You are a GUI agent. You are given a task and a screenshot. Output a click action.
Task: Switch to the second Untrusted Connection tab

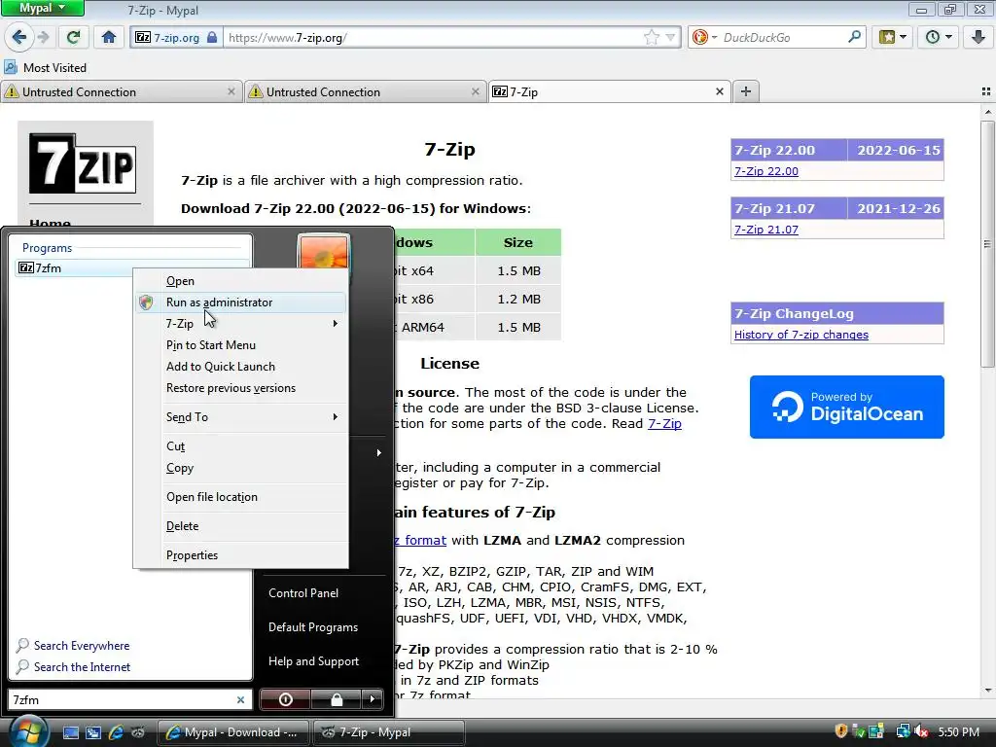click(x=365, y=92)
